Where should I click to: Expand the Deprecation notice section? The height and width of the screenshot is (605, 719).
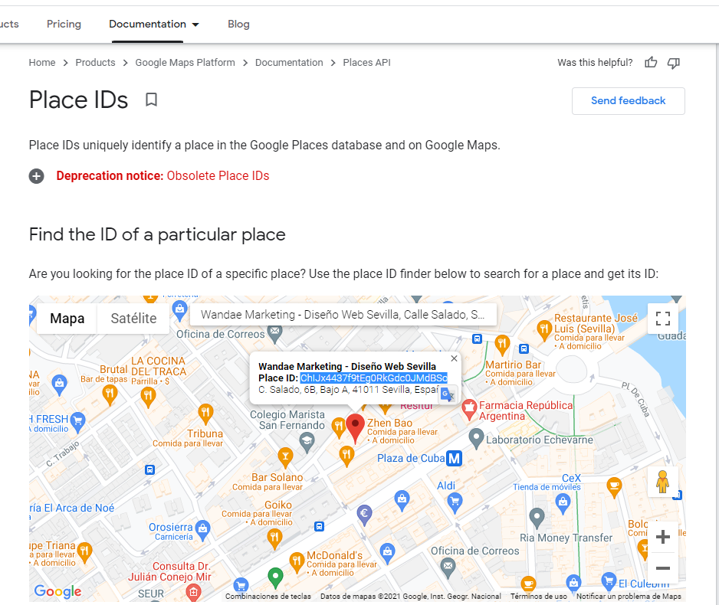point(37,176)
